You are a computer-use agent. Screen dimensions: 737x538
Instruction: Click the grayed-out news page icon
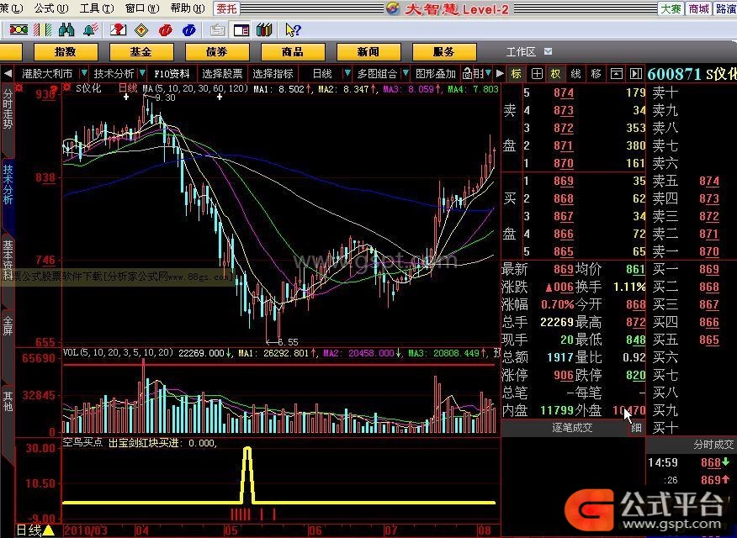pos(218,30)
